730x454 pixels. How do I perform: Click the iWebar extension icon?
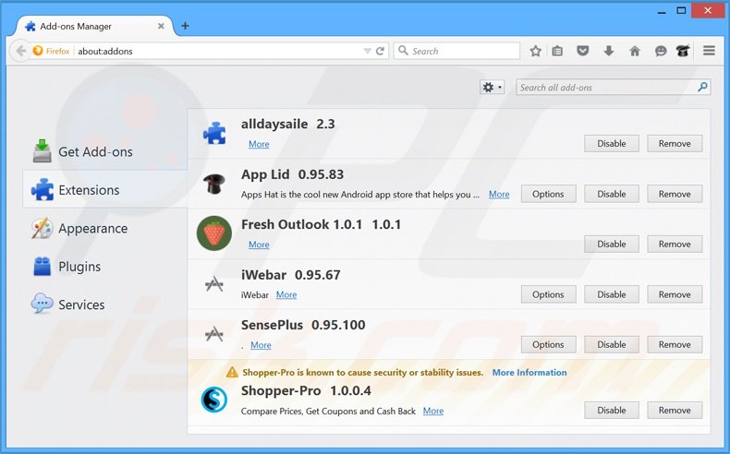[x=214, y=284]
